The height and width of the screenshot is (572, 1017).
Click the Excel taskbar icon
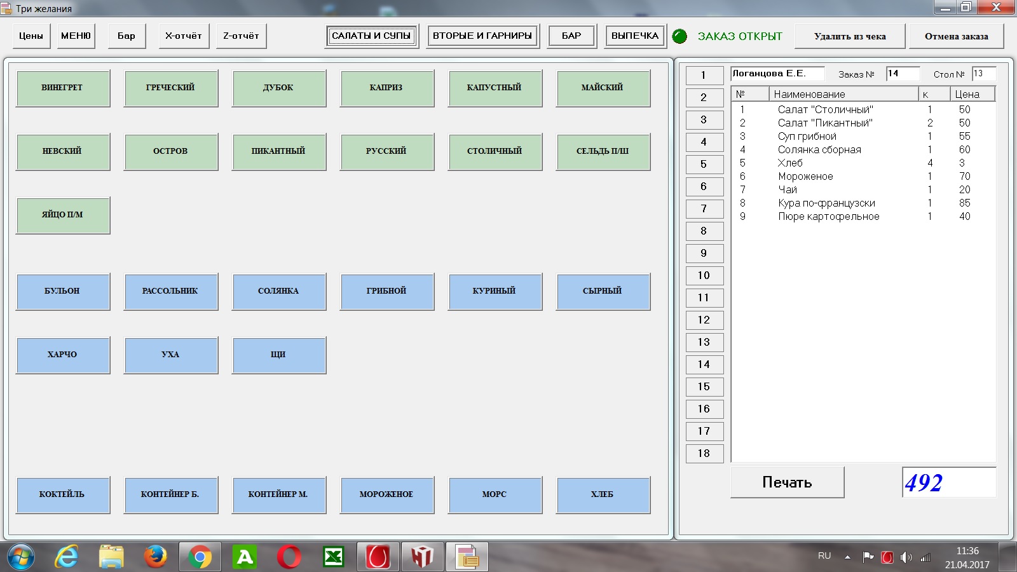pos(333,557)
